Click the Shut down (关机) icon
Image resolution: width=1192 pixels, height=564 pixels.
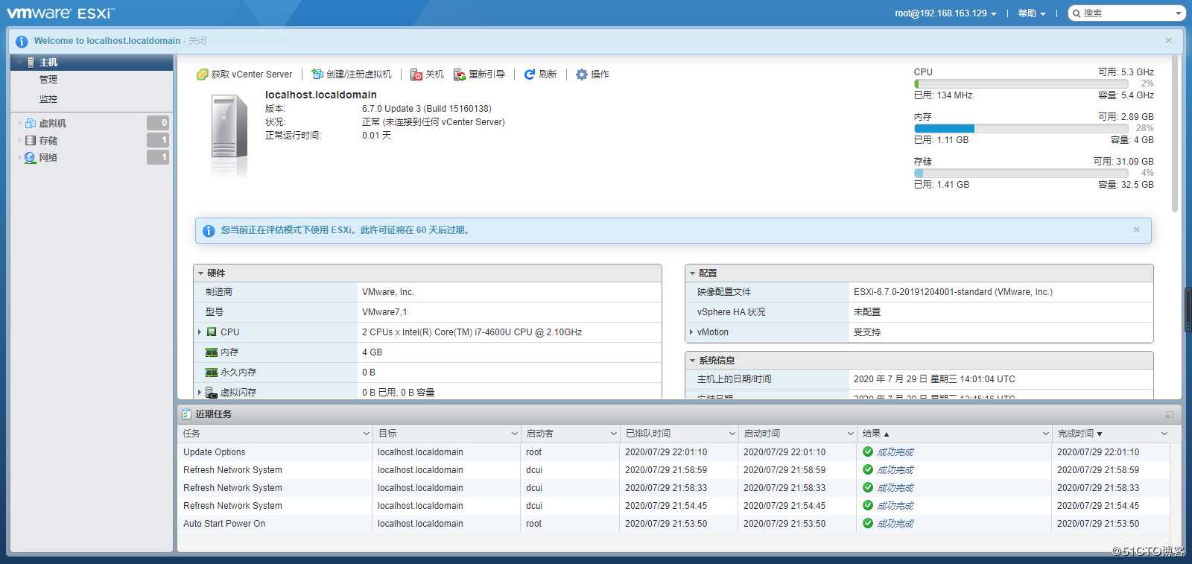416,75
